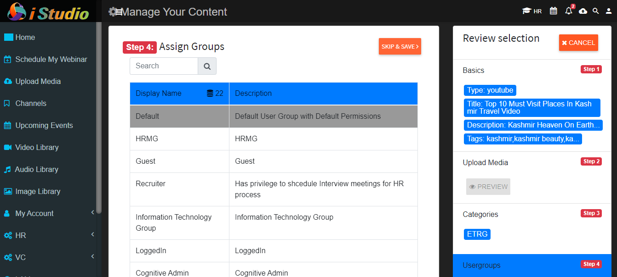This screenshot has width=617, height=277.
Task: Click the VC gears icon in sidebar
Action: 8,257
